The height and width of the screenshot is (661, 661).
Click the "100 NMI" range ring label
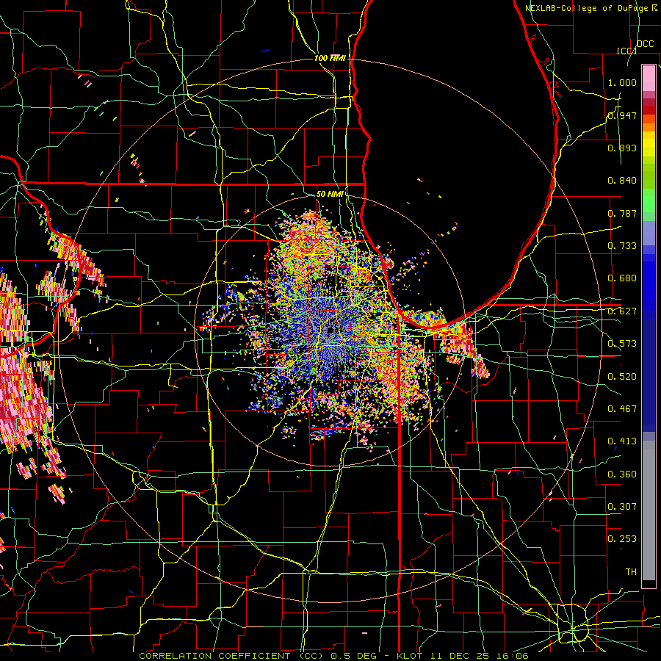pos(330,58)
